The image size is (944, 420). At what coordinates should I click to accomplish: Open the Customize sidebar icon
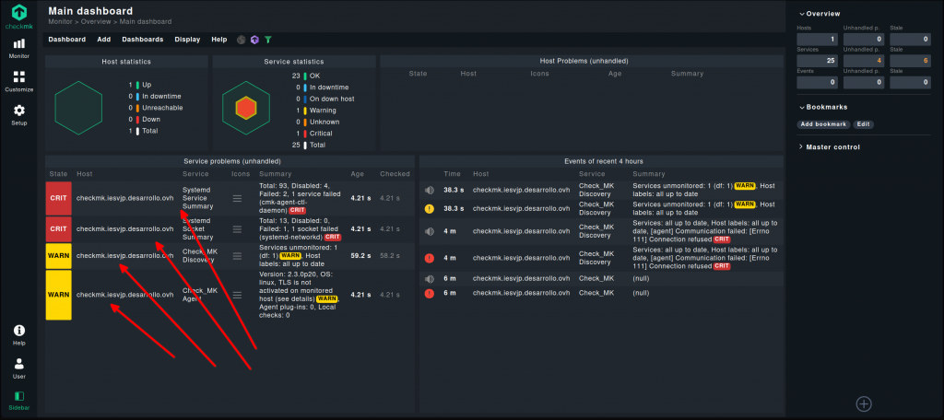19,81
